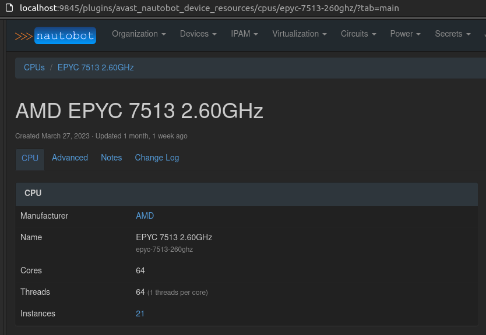Click the Manufacturer row label
Image resolution: width=486 pixels, height=335 pixels.
pyautogui.click(x=44, y=216)
